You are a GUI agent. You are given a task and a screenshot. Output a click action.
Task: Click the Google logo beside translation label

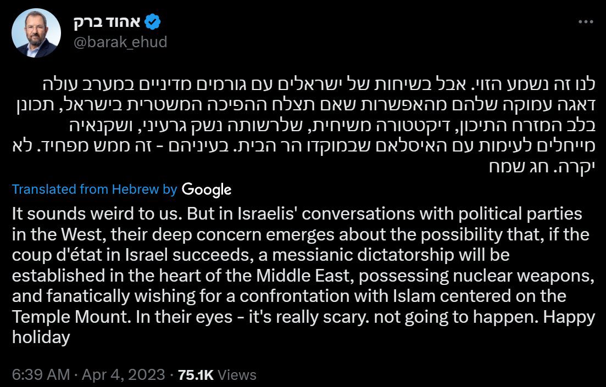(x=206, y=189)
